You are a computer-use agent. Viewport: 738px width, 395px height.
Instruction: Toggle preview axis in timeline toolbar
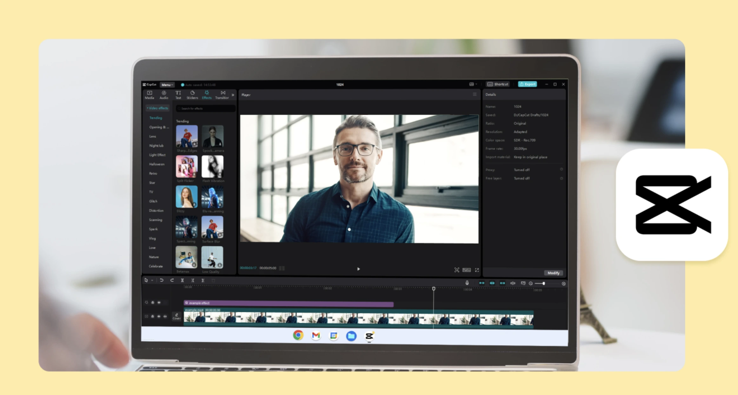(513, 283)
